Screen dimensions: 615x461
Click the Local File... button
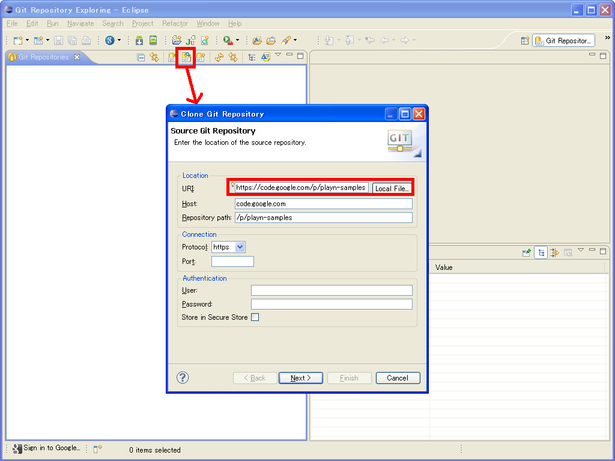click(392, 189)
